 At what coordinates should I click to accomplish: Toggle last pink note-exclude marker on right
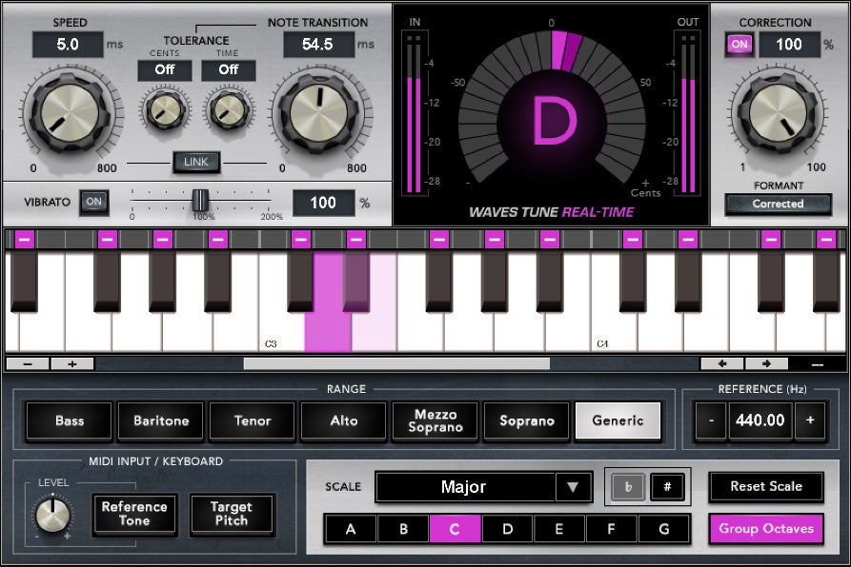pos(826,239)
